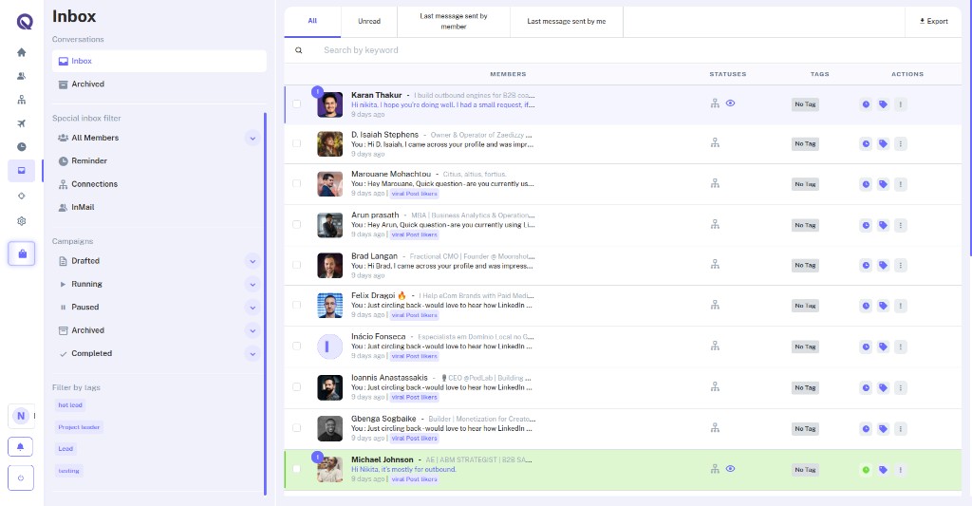This screenshot has width=972, height=506.
Task: Open the inbox icon in left sidebar
Action: pyautogui.click(x=22, y=171)
